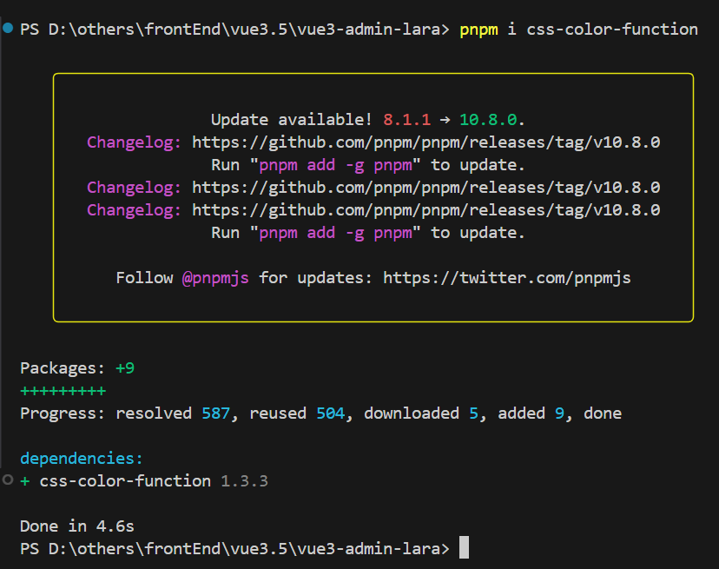Click the resolved count 587
The height and width of the screenshot is (569, 719).
point(216,414)
